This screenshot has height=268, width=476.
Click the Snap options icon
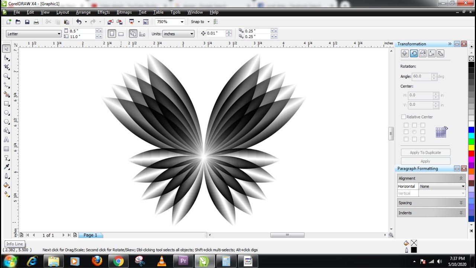pos(216,22)
